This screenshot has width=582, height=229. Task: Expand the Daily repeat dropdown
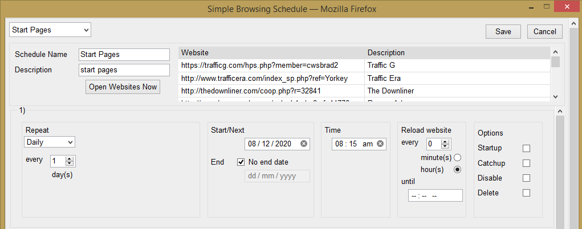(x=50, y=142)
